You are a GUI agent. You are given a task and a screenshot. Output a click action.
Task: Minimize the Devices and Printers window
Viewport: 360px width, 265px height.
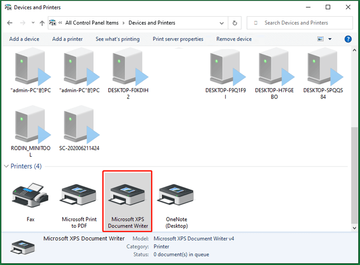point(308,7)
